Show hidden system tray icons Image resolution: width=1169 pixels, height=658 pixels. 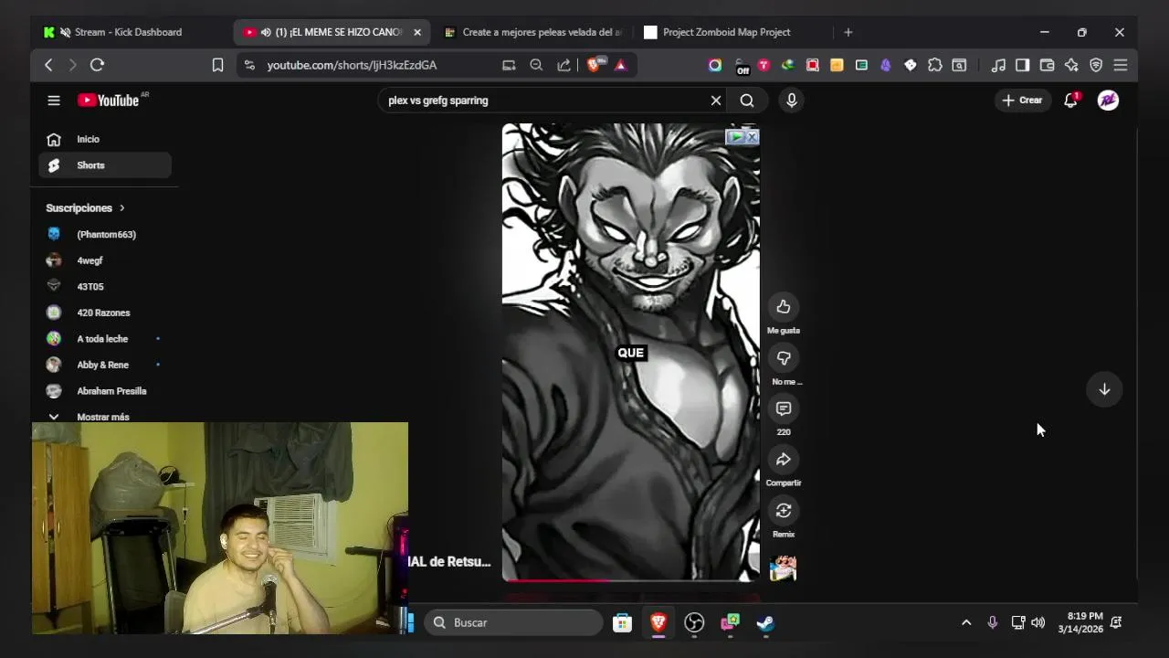pos(966,622)
